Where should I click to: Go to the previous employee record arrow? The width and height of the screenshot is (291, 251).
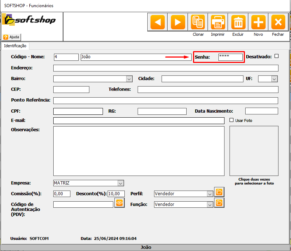pos(158,23)
